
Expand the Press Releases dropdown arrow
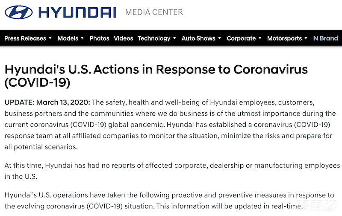pos(50,38)
